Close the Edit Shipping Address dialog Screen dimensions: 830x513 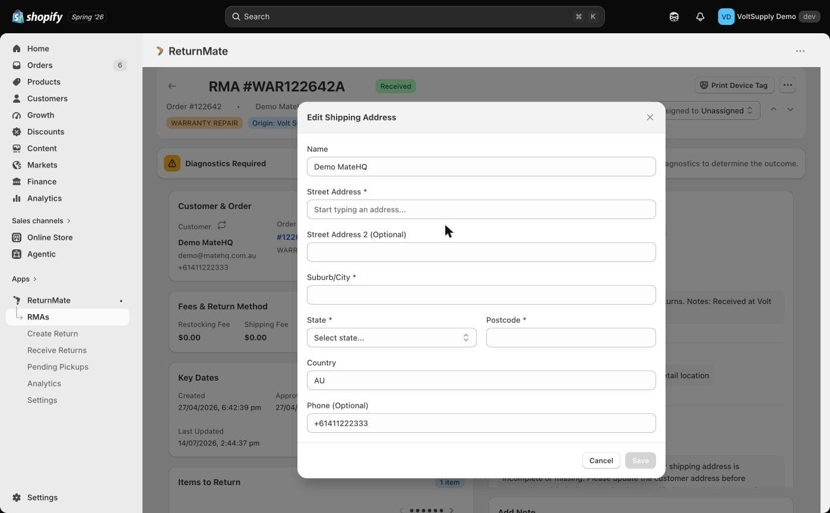pos(650,118)
